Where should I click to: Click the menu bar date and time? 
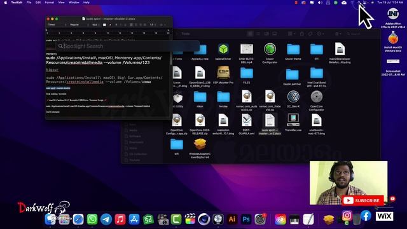pos(390,3)
